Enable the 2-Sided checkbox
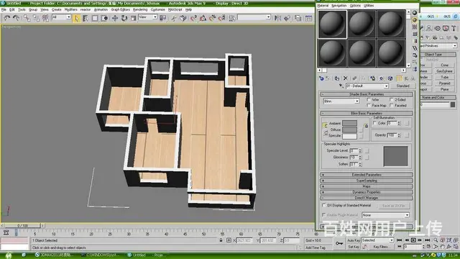Viewport: 460px width, 259px height. click(391, 100)
